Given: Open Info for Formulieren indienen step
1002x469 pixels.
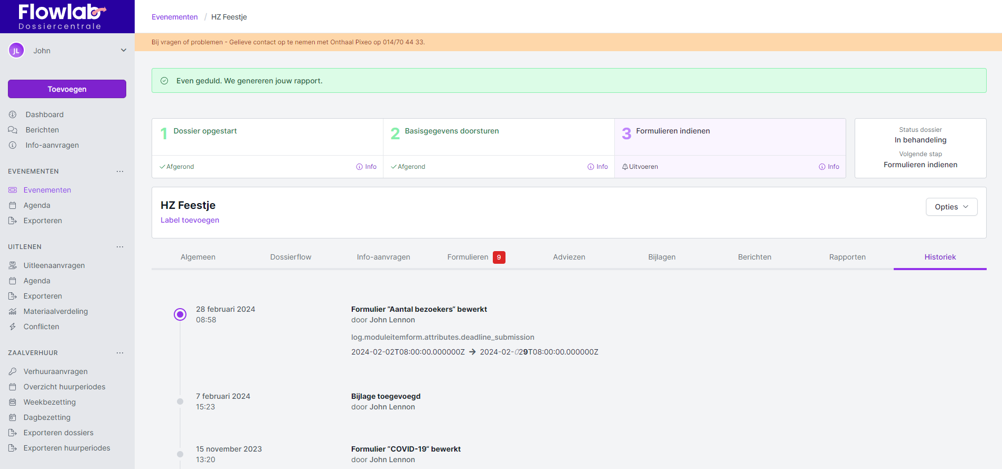Looking at the screenshot, I should pyautogui.click(x=829, y=167).
